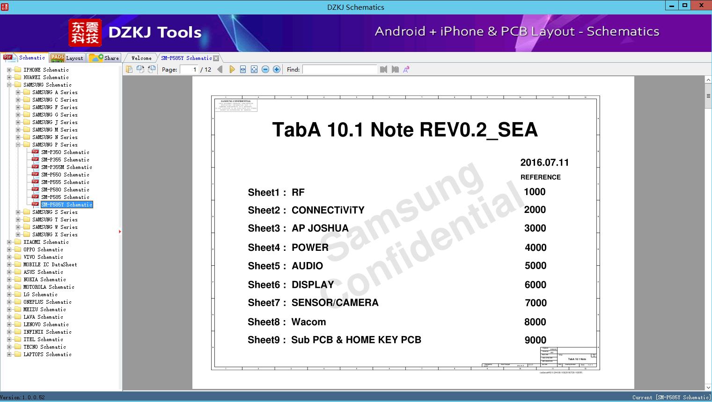Click the PDF icon beside SM-P555 Schematic

coord(35,182)
